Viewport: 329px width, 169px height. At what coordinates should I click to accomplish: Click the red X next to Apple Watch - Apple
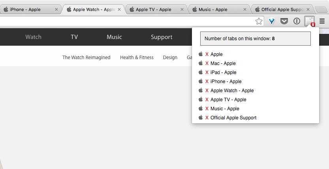point(207,91)
